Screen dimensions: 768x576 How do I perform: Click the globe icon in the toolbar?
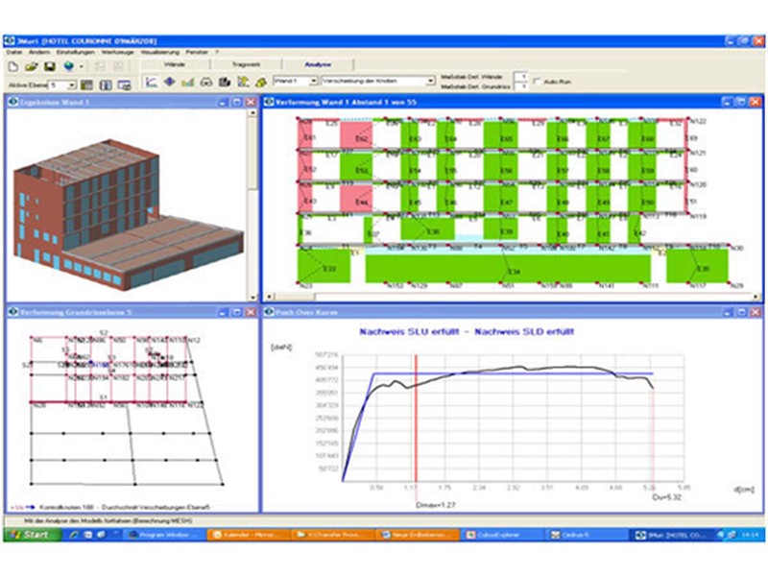(x=69, y=67)
